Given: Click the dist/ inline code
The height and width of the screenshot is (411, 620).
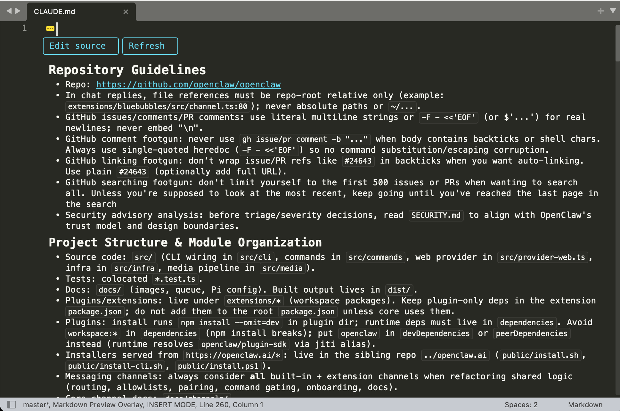Looking at the screenshot, I should [399, 290].
